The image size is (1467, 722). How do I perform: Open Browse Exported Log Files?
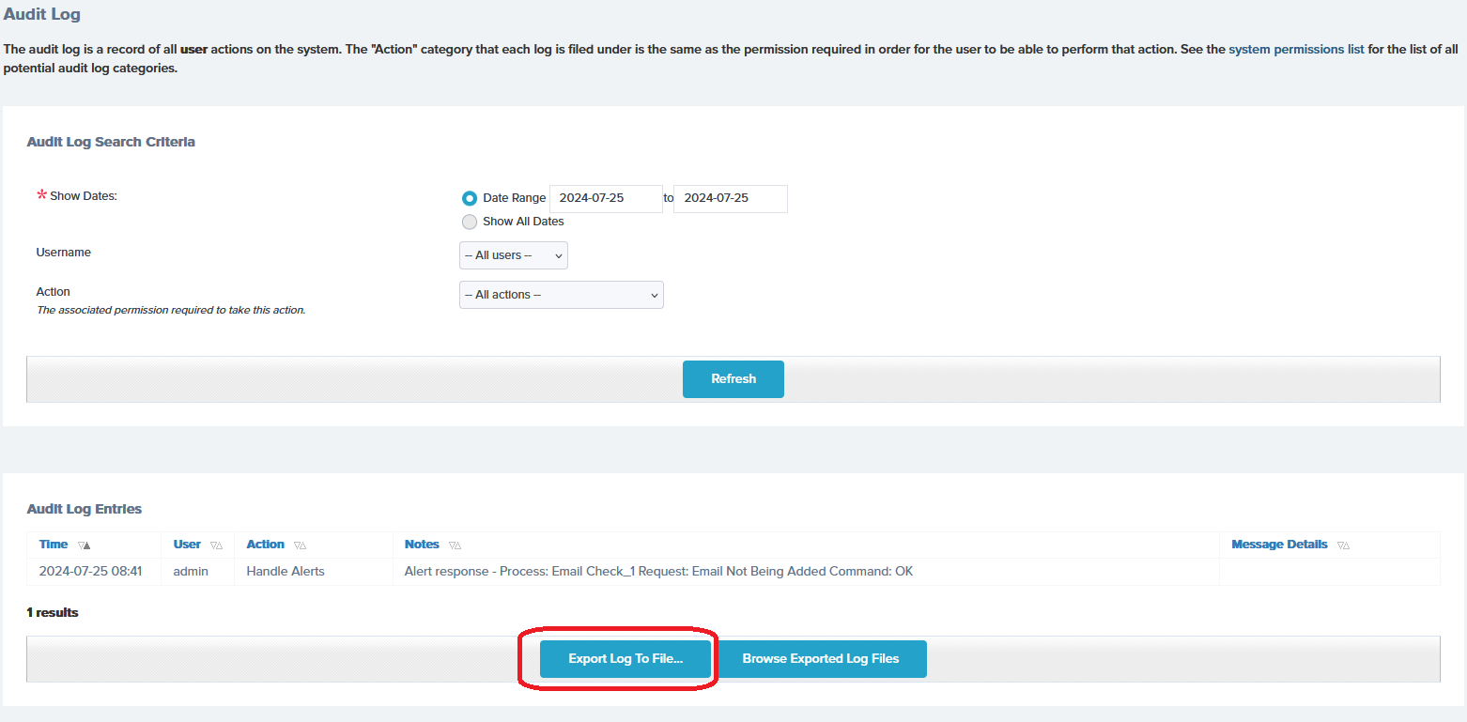click(821, 659)
